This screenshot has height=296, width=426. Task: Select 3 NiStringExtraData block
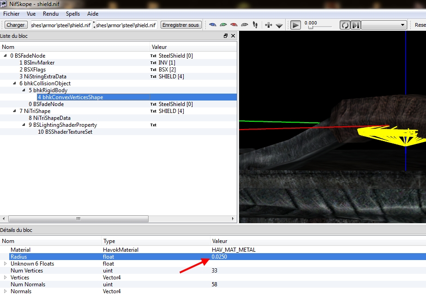click(x=43, y=77)
